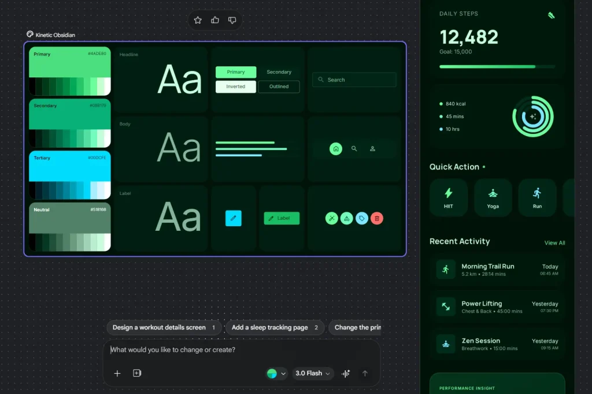Click the thumbs up feedback icon
The image size is (592, 394).
click(x=214, y=20)
